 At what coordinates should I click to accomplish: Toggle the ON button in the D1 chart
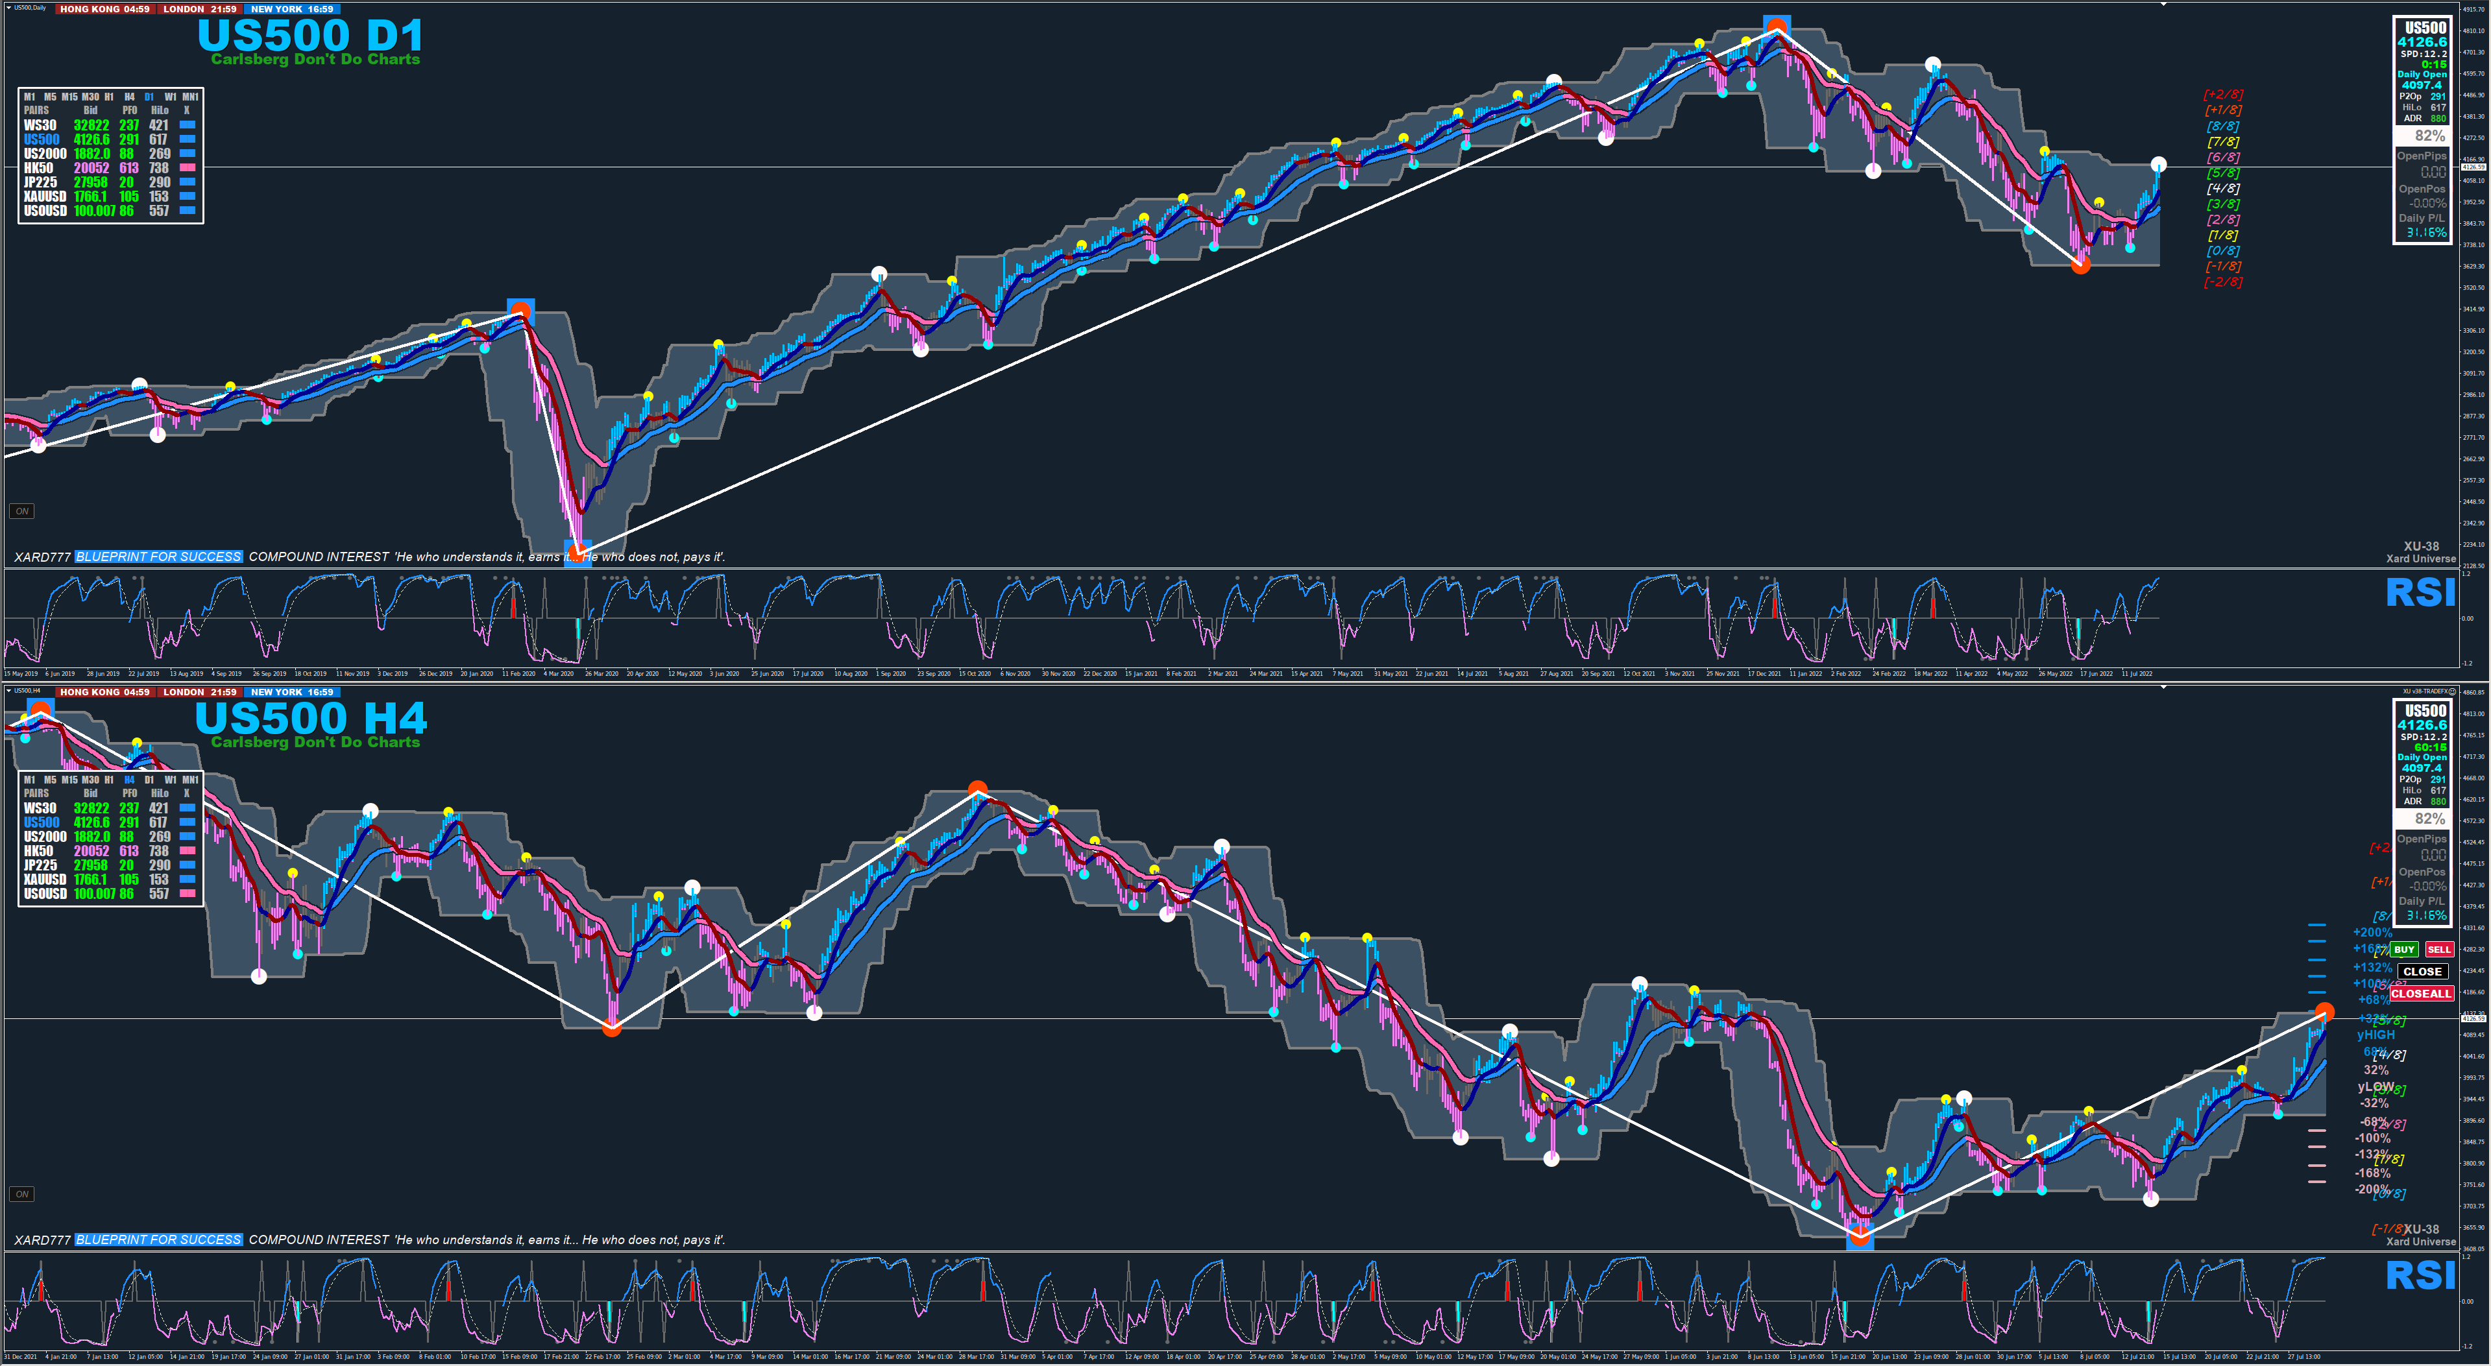point(21,510)
